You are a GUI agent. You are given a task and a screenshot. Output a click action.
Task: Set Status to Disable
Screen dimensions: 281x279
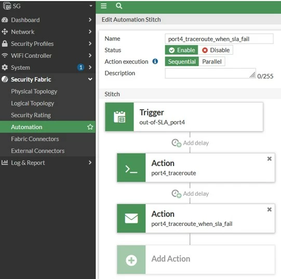click(216, 50)
